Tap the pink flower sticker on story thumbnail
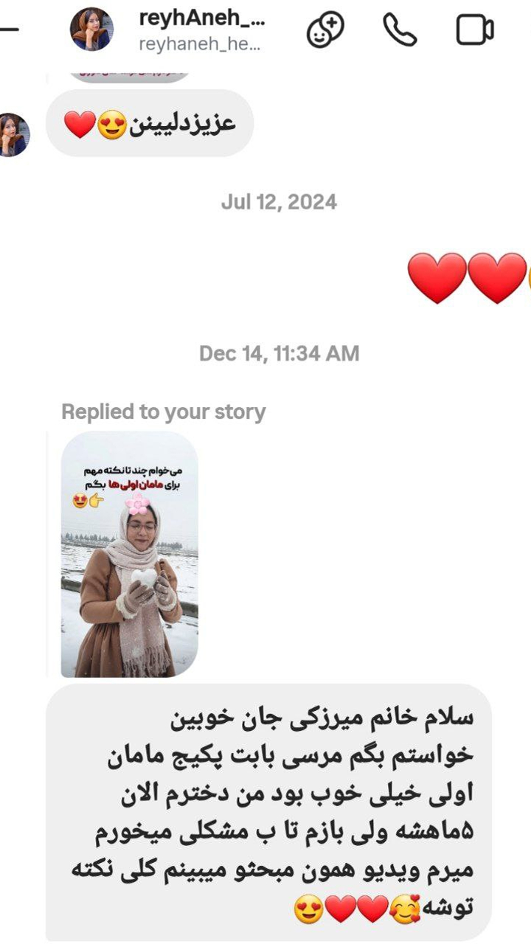The width and height of the screenshot is (531, 944). [137, 504]
